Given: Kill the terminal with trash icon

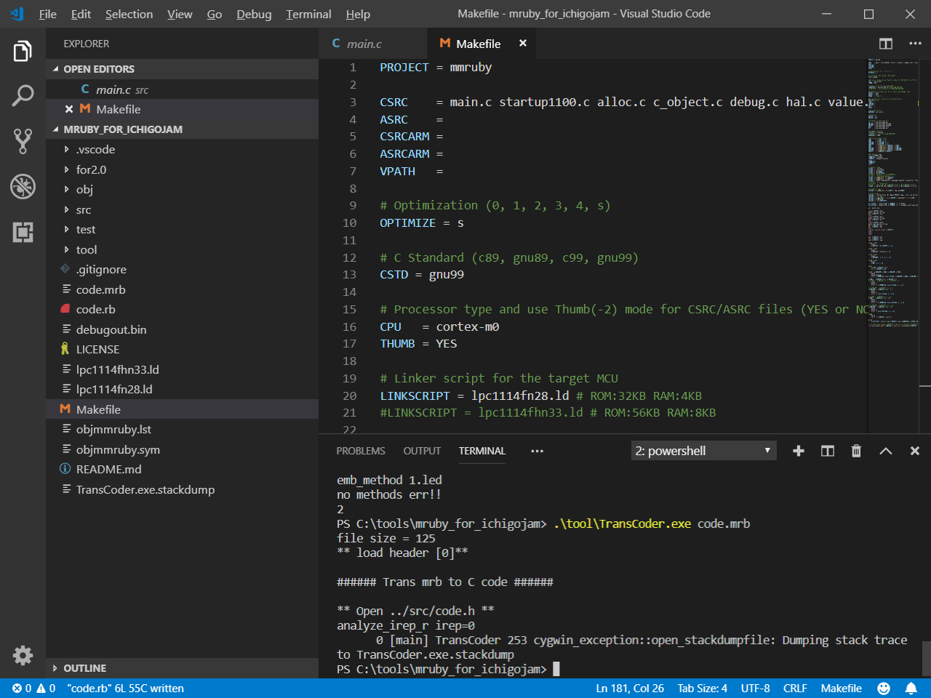Looking at the screenshot, I should [x=856, y=451].
